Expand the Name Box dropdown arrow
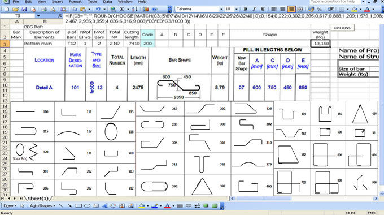 [38, 16]
